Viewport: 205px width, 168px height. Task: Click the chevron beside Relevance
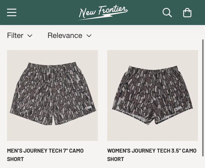tap(89, 36)
